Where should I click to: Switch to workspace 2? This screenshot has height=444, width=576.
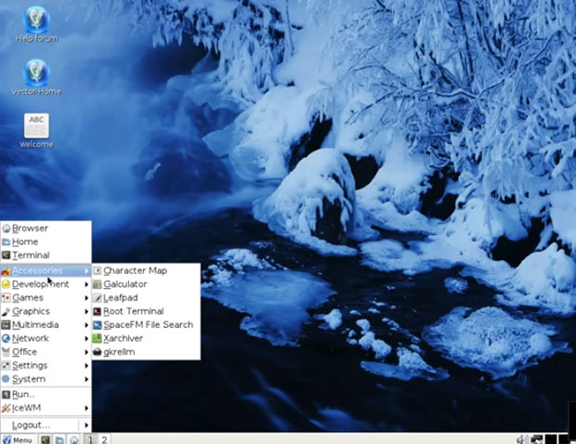(104, 439)
